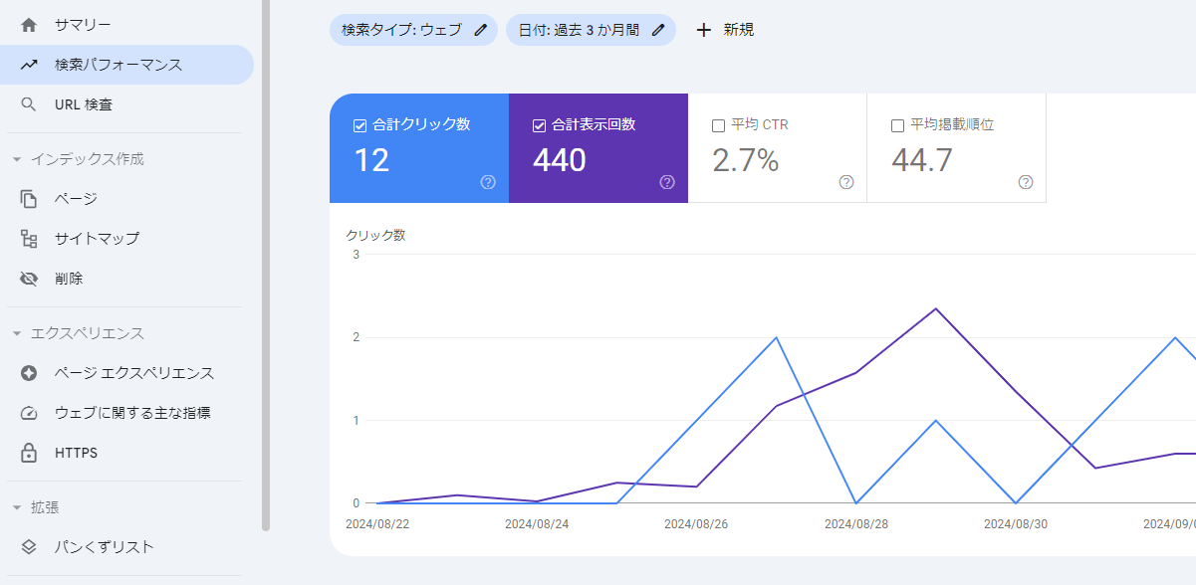Open サイトマップ in the sidebar
Image resolution: width=1196 pixels, height=585 pixels.
(x=126, y=239)
